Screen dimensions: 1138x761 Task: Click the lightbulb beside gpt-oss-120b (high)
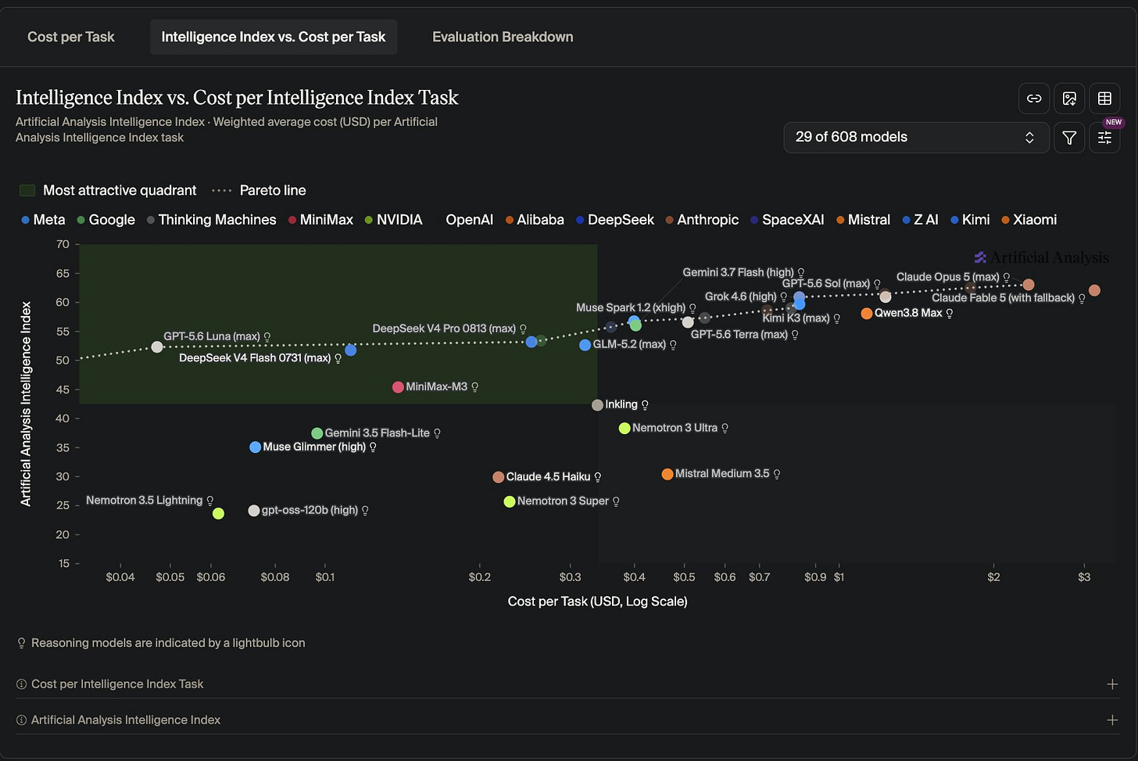[365, 511]
